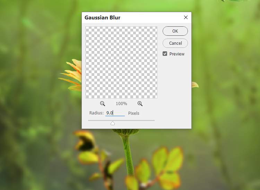This screenshot has width=260, height=190.
Task: Click the Preview checkbox label text
Action: (x=177, y=54)
